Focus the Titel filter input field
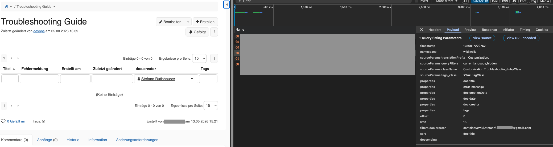This screenshot has height=147, width=553. click(x=10, y=79)
